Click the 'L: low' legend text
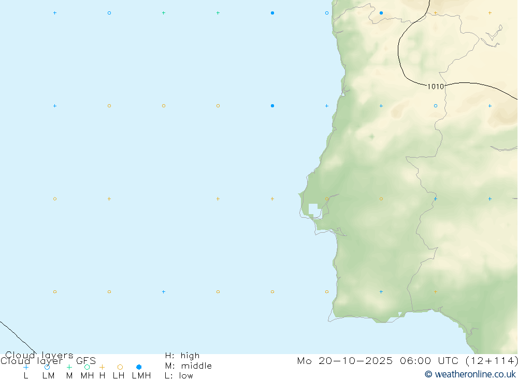The height and width of the screenshot is (380, 518). pyautogui.click(x=179, y=376)
